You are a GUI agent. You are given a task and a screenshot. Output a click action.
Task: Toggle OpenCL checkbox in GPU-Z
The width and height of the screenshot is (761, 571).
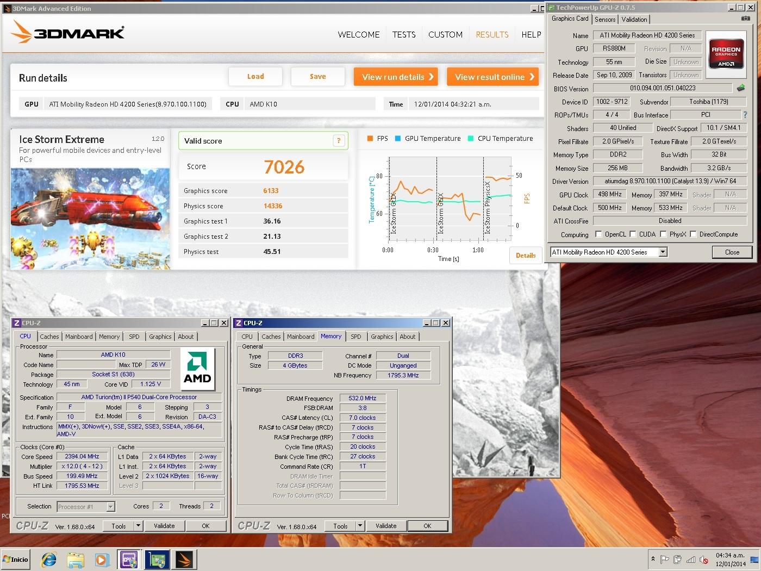coord(598,234)
